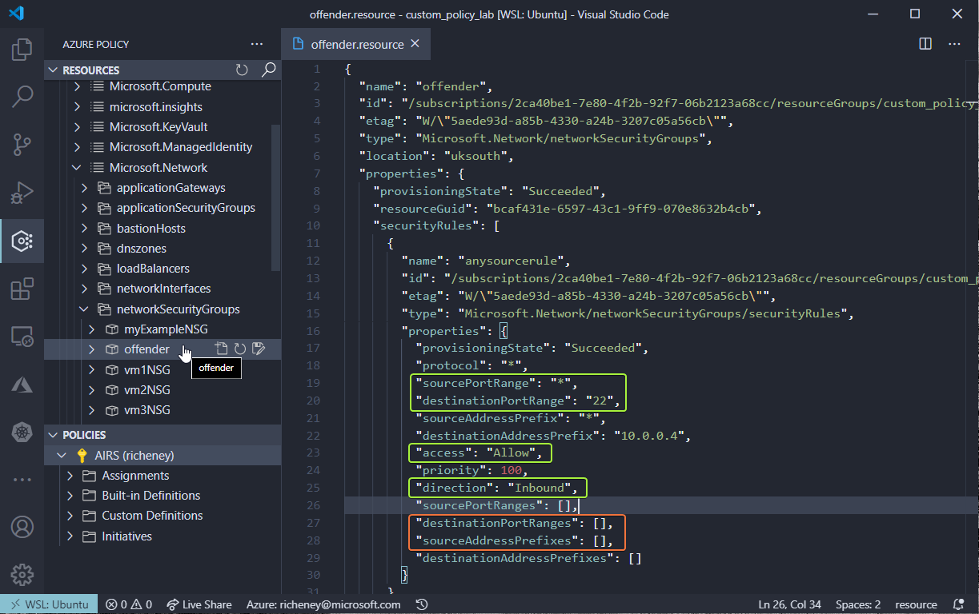Viewport: 979px width, 614px height.
Task: Refresh the Resources section
Action: pos(242,70)
